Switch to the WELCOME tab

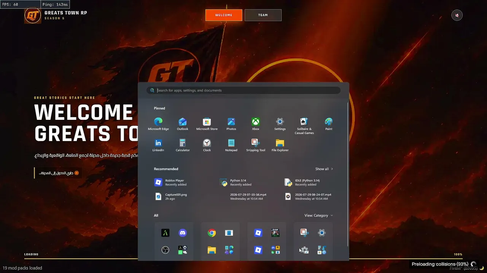(224, 15)
